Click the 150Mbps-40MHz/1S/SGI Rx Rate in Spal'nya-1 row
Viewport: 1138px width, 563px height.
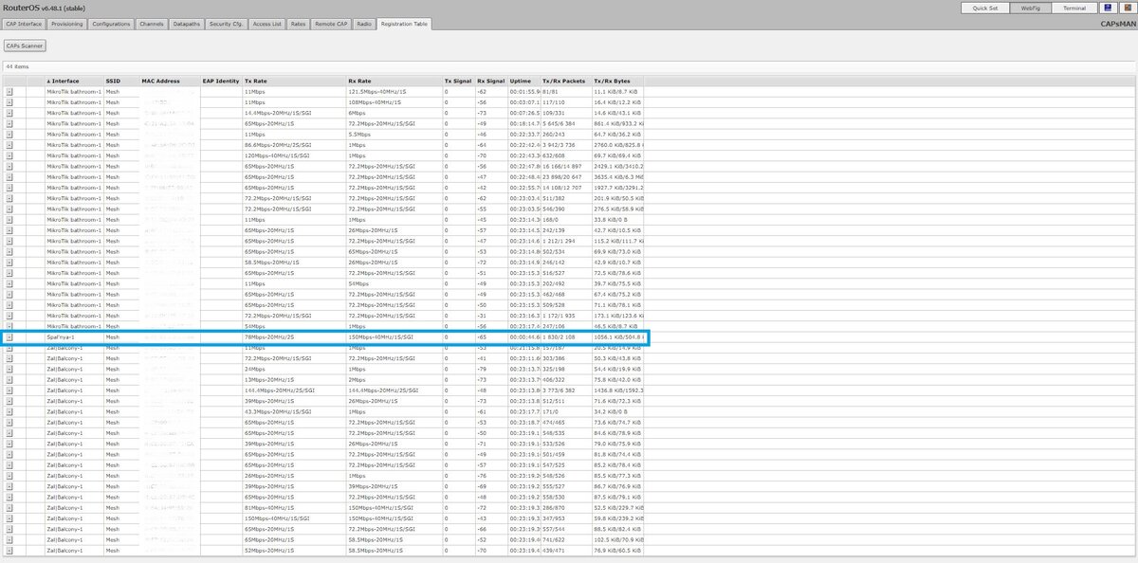394,336
